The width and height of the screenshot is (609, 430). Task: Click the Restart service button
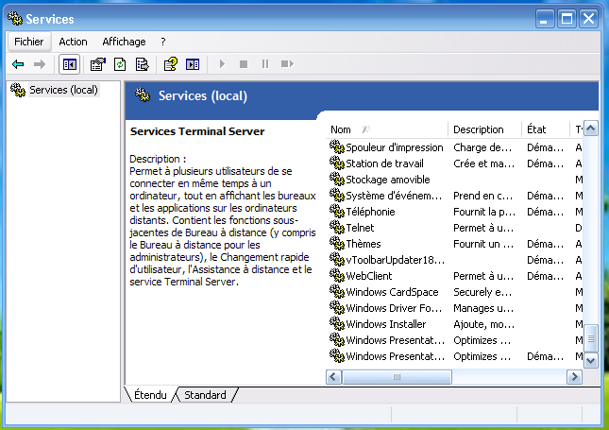[287, 64]
